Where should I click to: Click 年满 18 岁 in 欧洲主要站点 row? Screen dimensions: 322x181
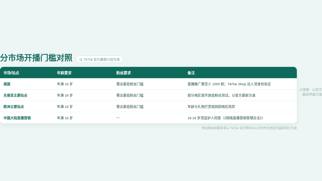click(x=65, y=107)
